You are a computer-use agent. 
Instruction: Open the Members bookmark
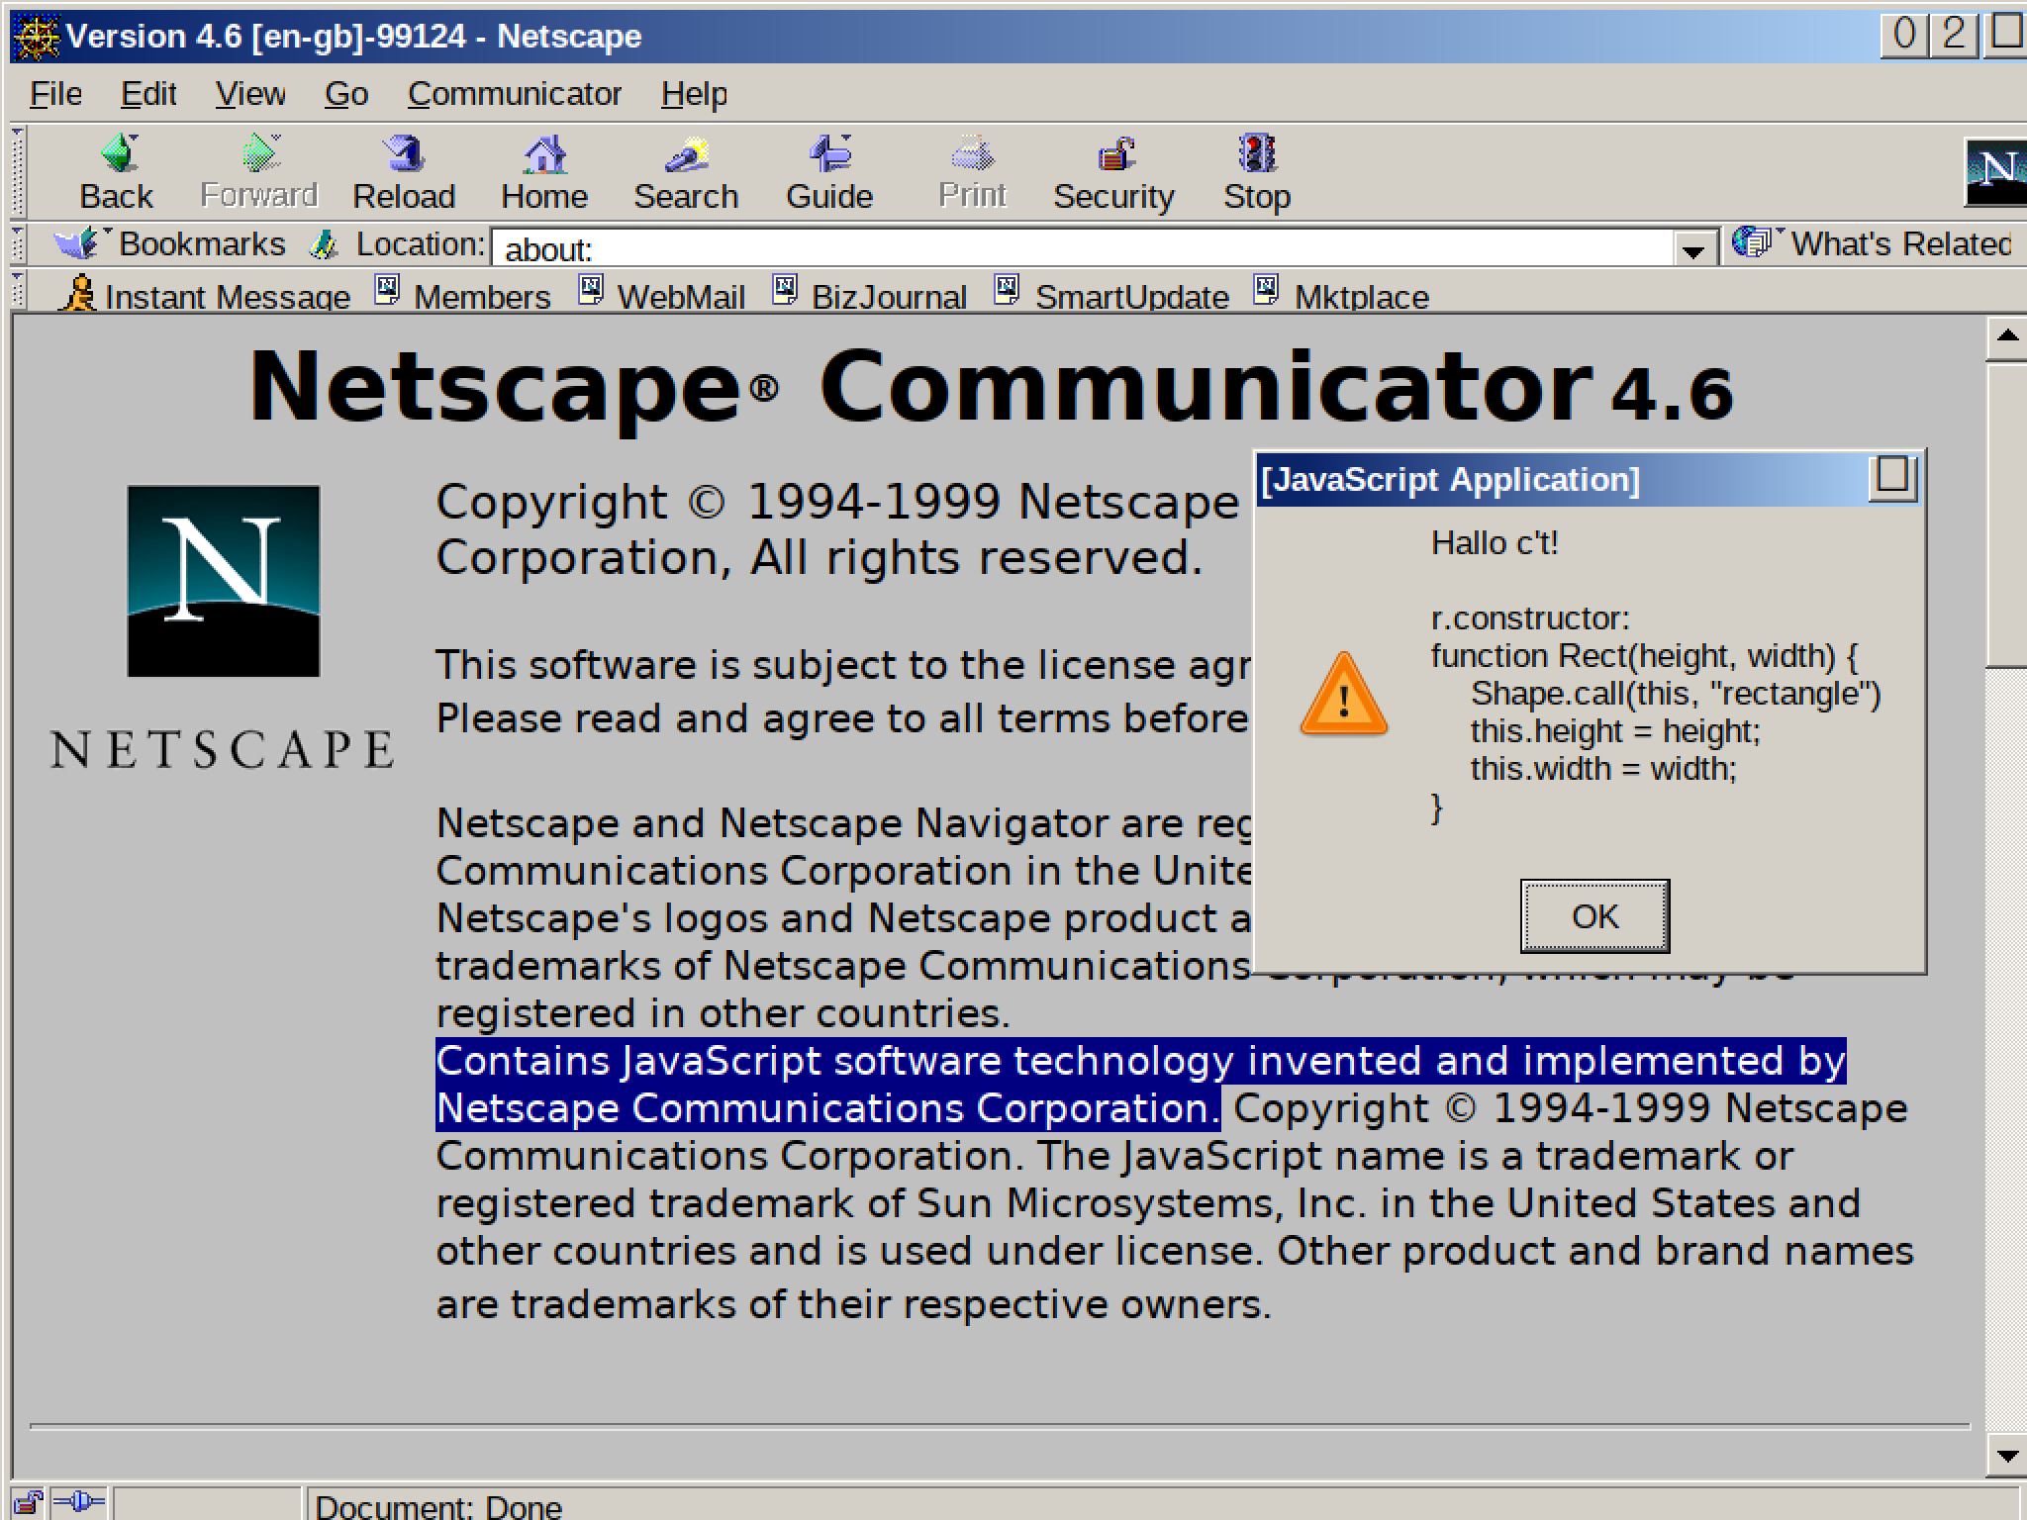[x=462, y=295]
